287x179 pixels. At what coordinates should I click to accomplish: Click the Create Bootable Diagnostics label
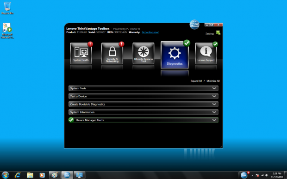(x=87, y=104)
